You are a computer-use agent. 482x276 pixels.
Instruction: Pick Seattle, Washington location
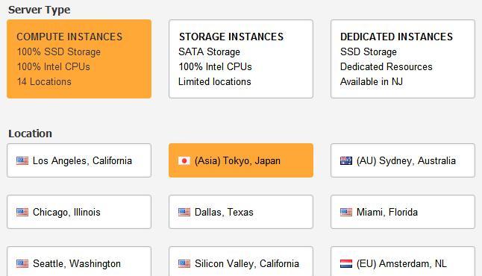79,262
